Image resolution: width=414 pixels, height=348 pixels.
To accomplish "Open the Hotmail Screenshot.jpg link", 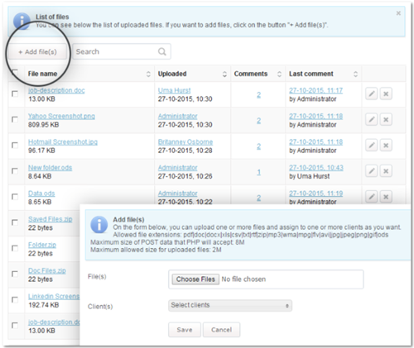I will (x=63, y=142).
